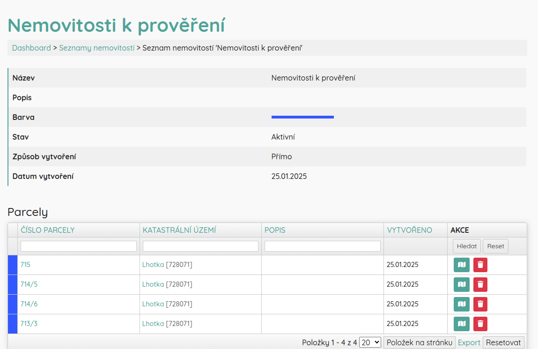538x349 pixels.
Task: View parcel 714/6 on map
Action: pyautogui.click(x=461, y=304)
